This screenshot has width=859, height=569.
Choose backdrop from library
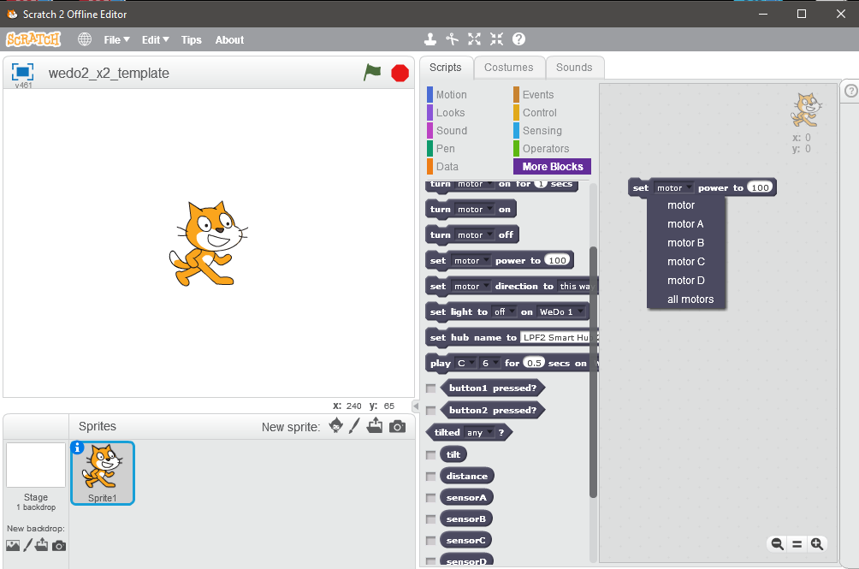point(13,545)
